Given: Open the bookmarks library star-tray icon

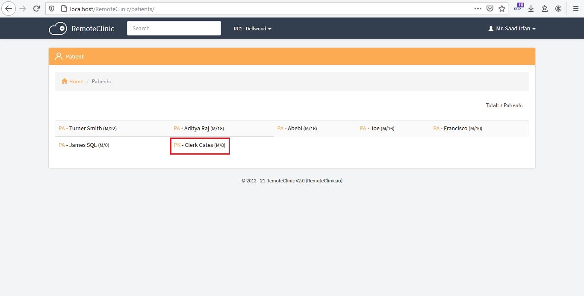Looking at the screenshot, I should click(x=545, y=9).
